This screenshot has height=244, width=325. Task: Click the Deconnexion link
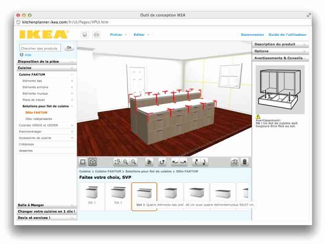click(x=252, y=35)
